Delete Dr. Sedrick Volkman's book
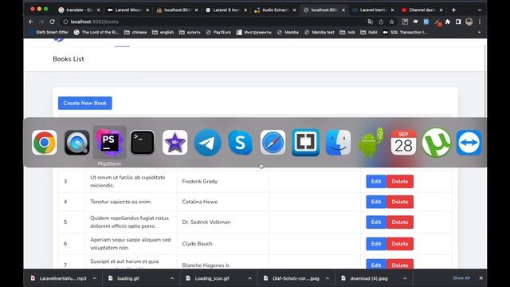The image size is (510, 287). tap(400, 222)
